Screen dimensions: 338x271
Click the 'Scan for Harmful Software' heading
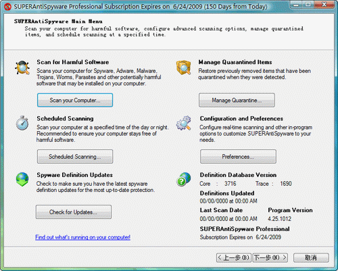[73, 62]
